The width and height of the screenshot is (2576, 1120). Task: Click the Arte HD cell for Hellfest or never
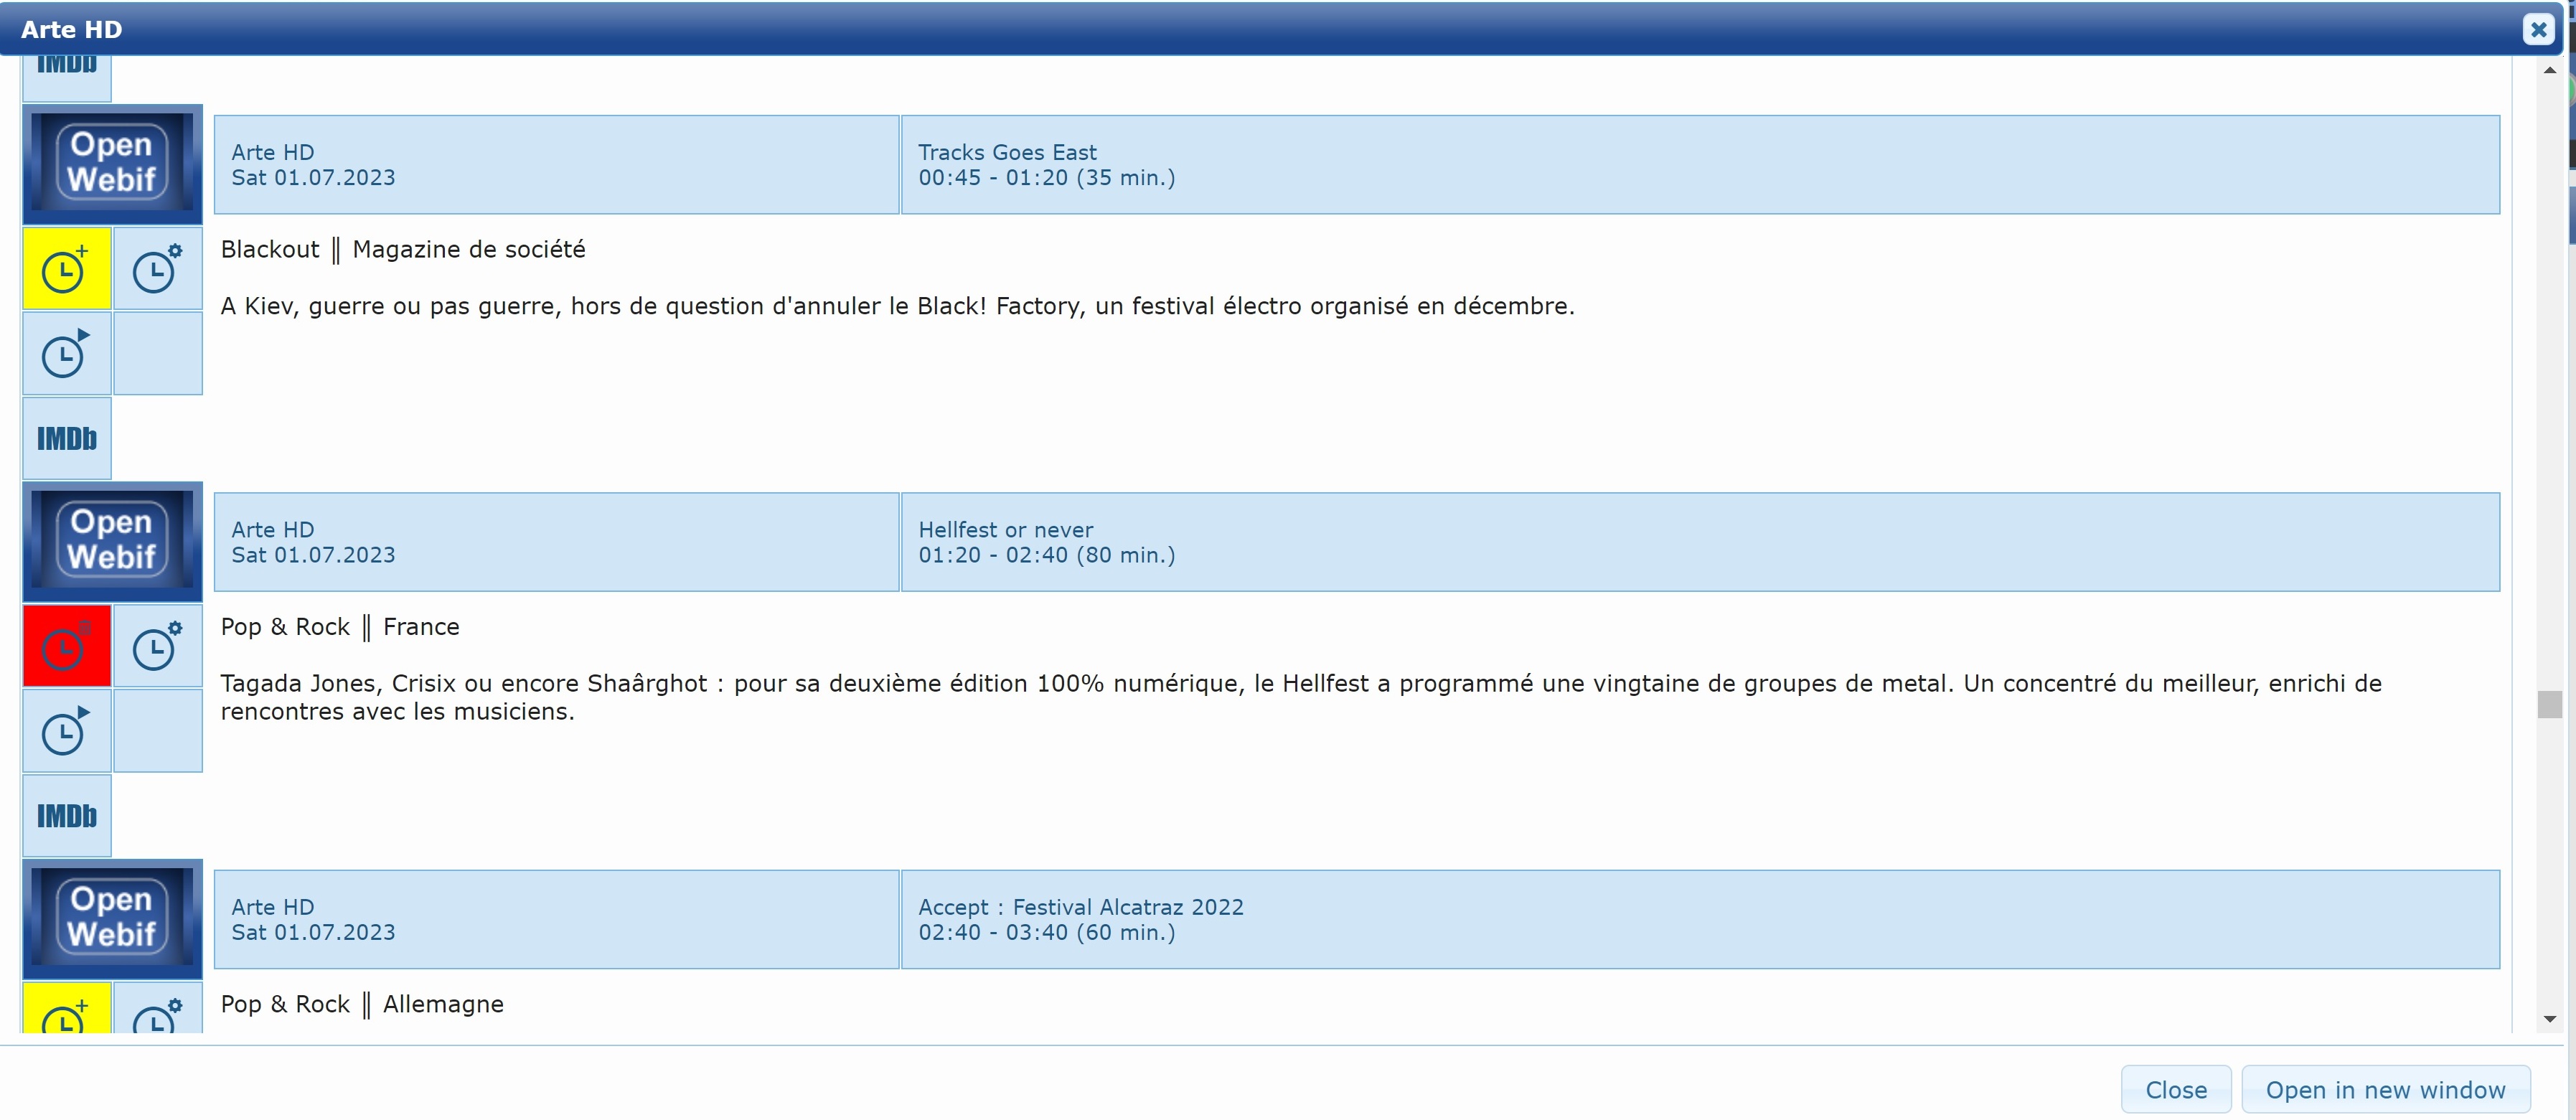click(x=556, y=542)
